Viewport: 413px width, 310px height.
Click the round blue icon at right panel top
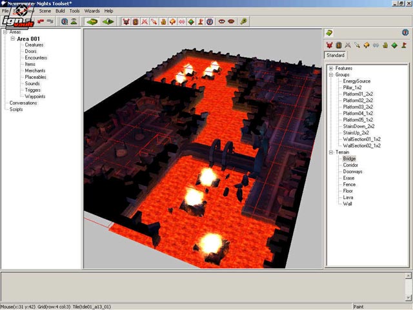[x=405, y=32]
